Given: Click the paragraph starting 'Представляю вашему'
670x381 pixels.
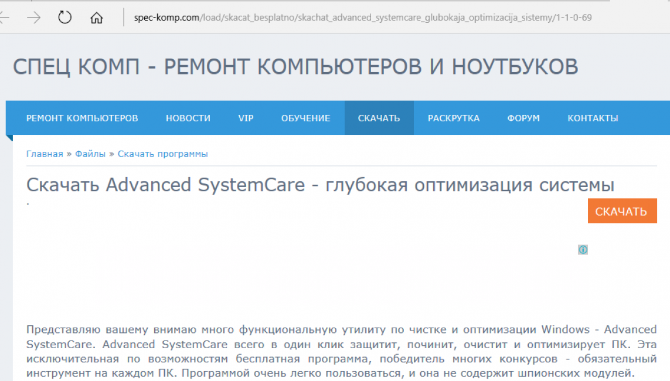Looking at the screenshot, I should click(341, 351).
